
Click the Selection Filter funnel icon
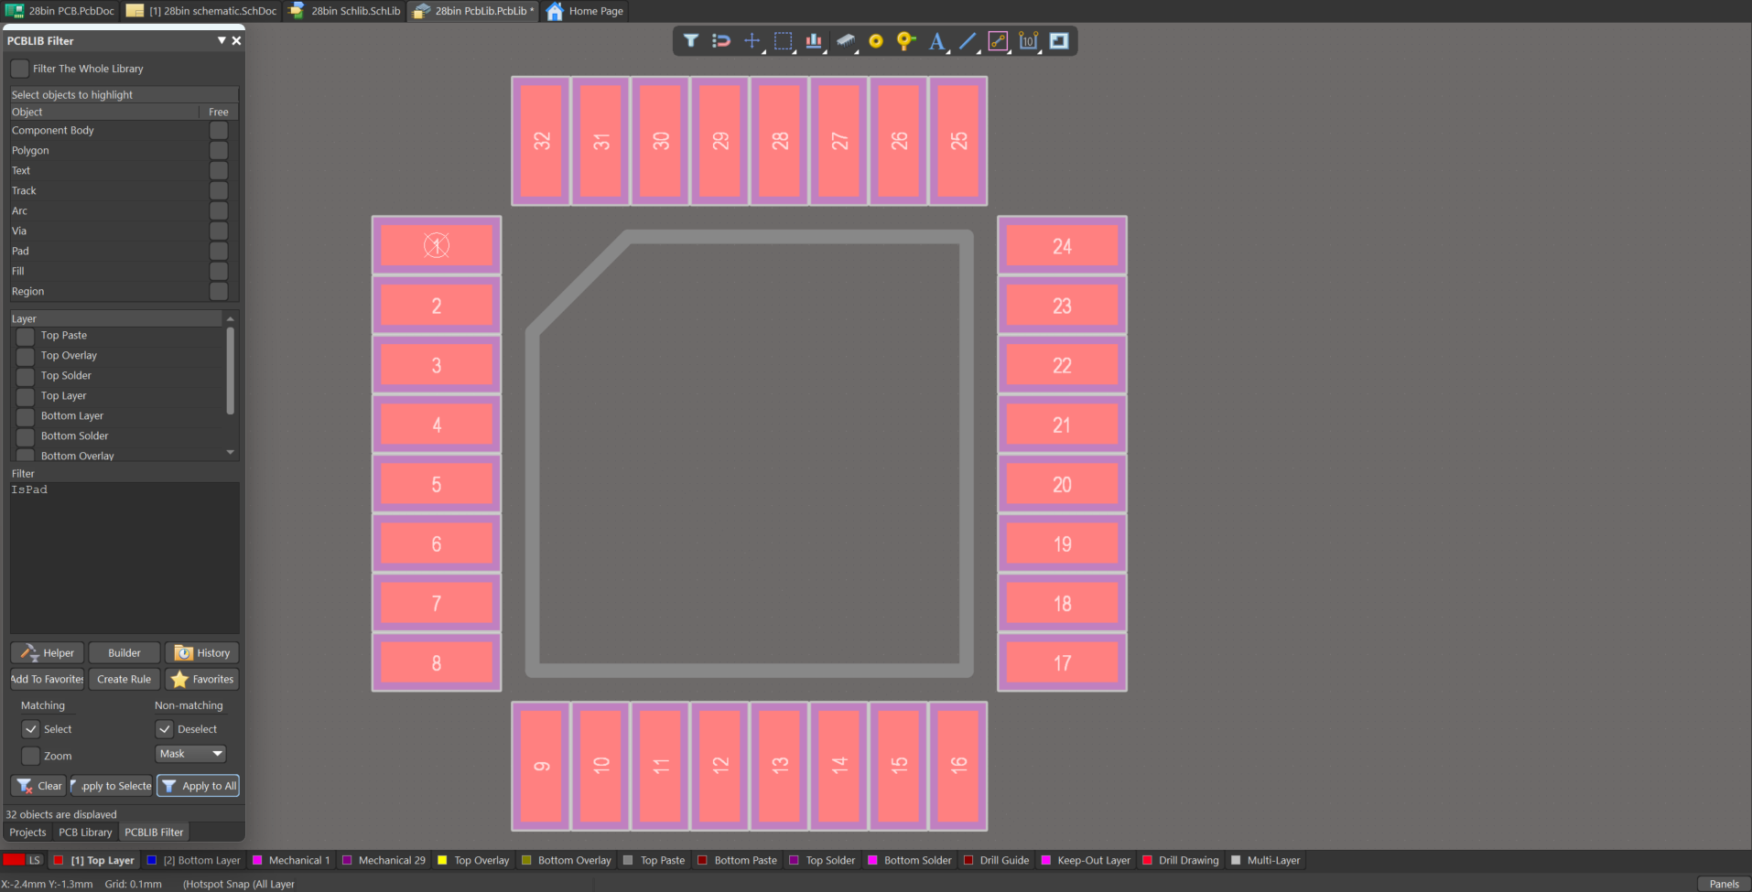pos(691,41)
